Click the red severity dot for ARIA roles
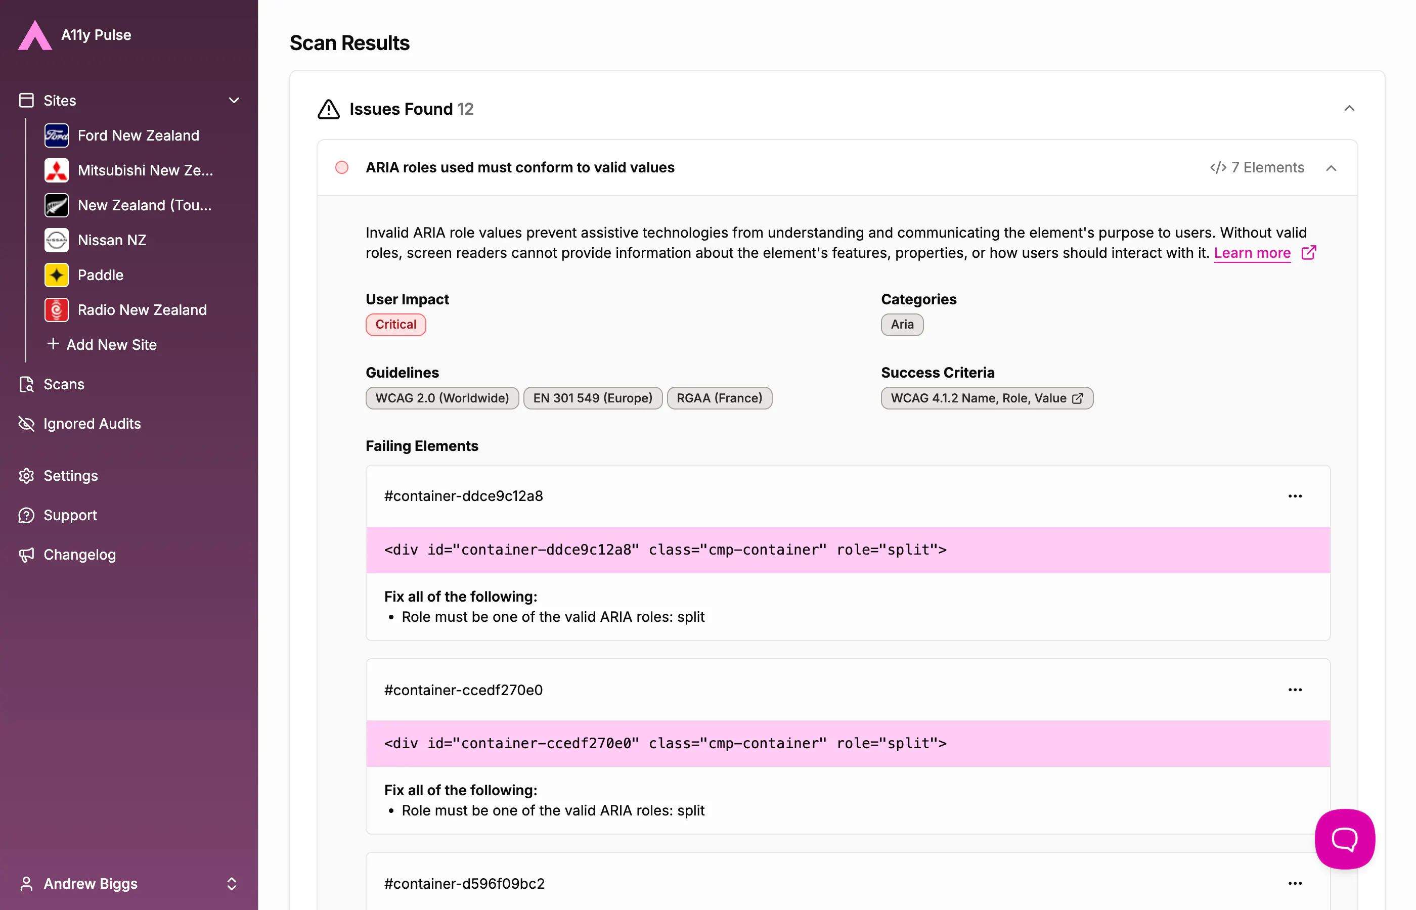This screenshot has width=1416, height=910. pos(341,168)
